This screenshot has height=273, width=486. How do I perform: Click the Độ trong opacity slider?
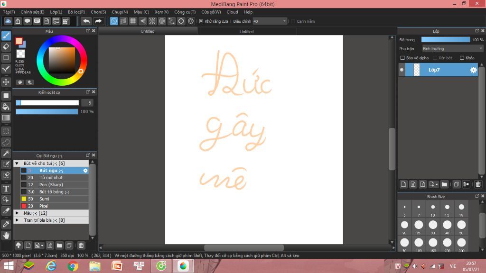446,40
